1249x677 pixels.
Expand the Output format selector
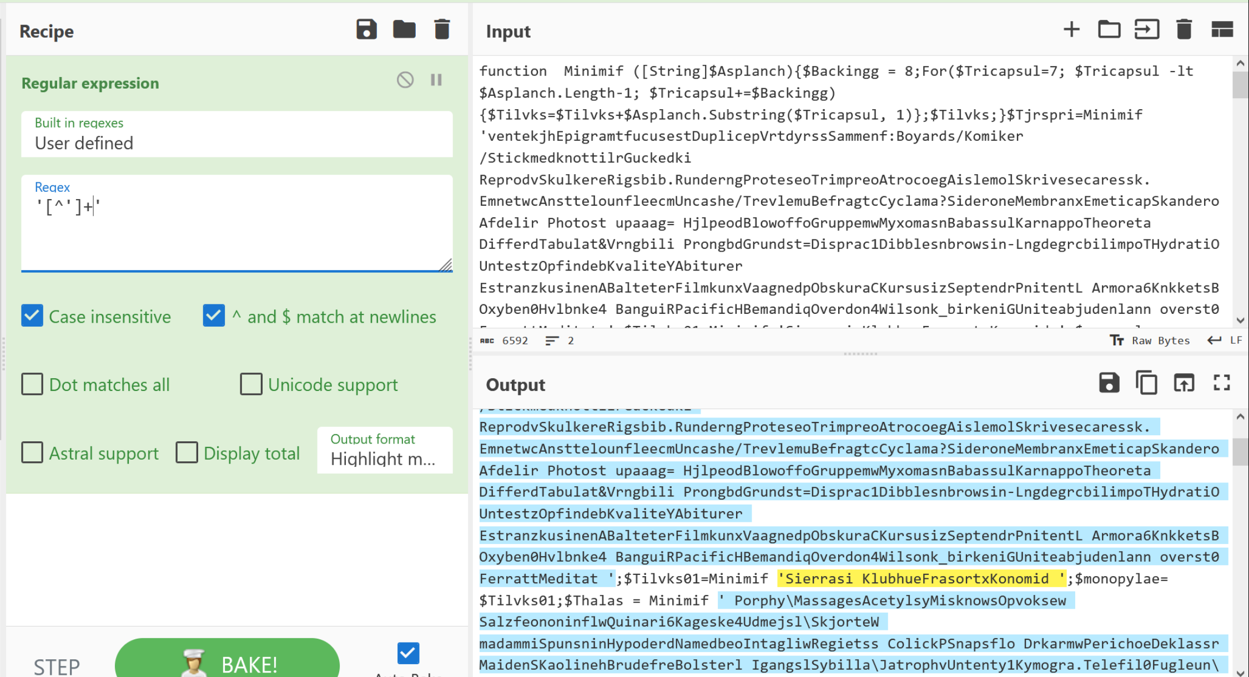tap(384, 450)
